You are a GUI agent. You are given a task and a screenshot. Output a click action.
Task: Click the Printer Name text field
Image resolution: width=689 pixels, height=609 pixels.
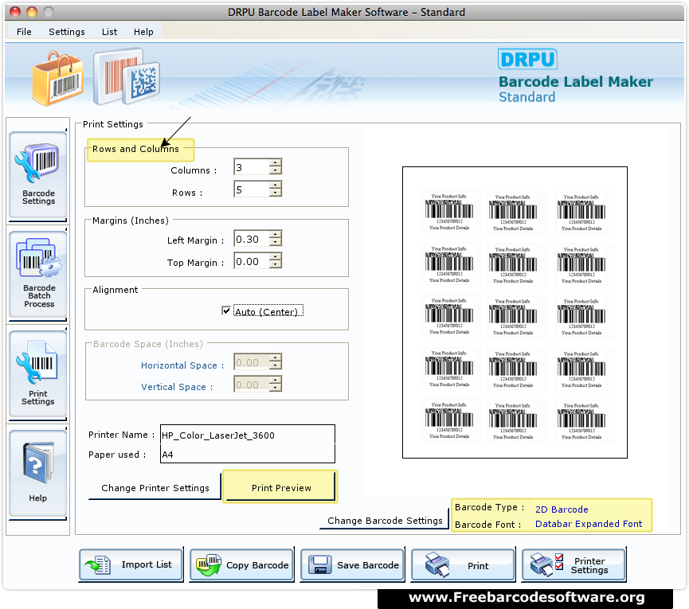click(248, 435)
